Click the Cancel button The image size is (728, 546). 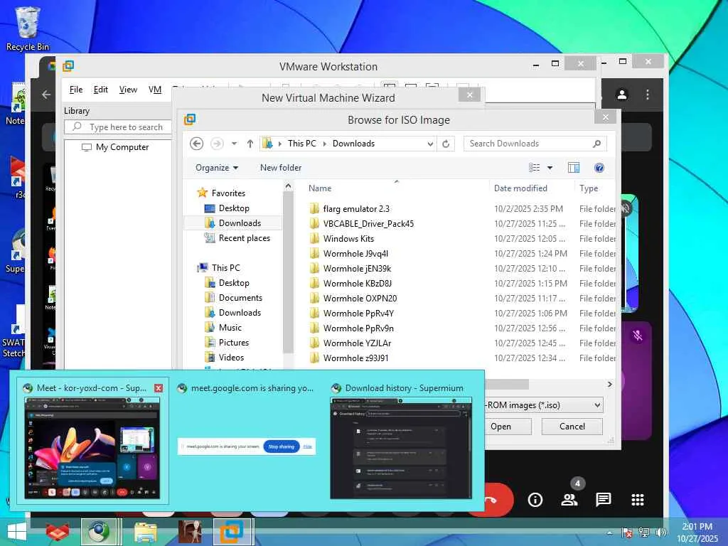click(x=572, y=427)
